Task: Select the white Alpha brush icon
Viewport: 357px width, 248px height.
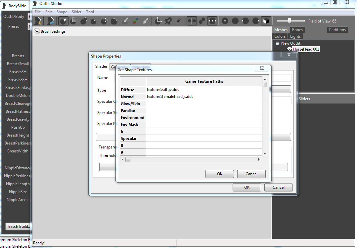Action: coord(146,21)
